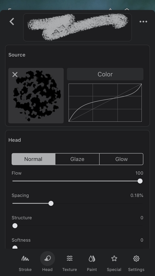Remove the brush source image with X
Viewport: 155px width, 276px height.
[15, 74]
